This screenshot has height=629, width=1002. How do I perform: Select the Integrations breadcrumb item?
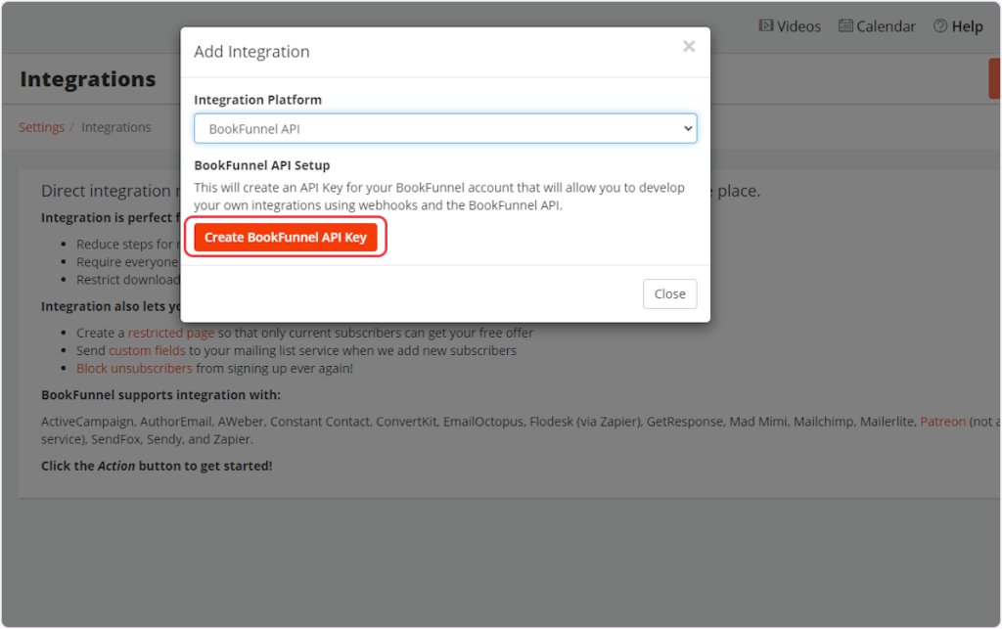pos(115,127)
